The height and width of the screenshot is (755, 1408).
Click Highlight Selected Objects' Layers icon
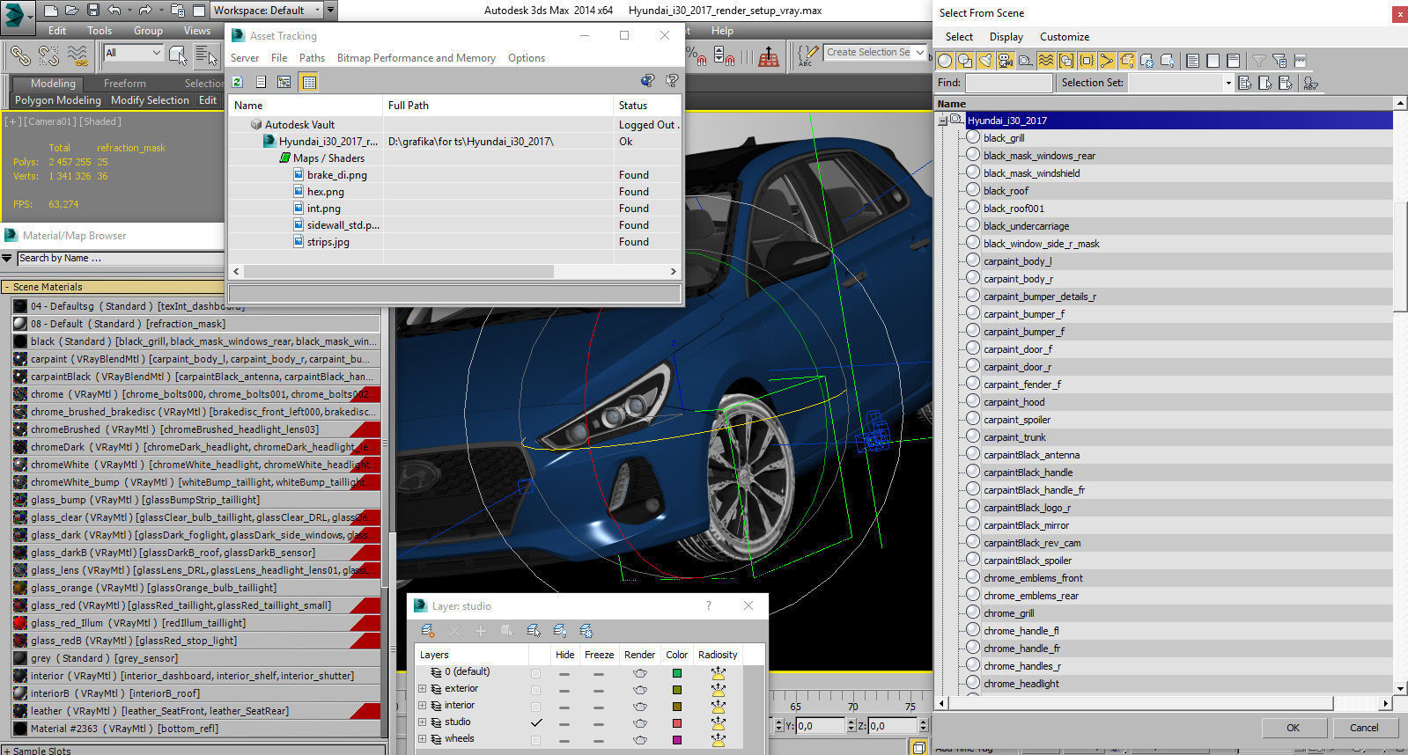point(534,631)
